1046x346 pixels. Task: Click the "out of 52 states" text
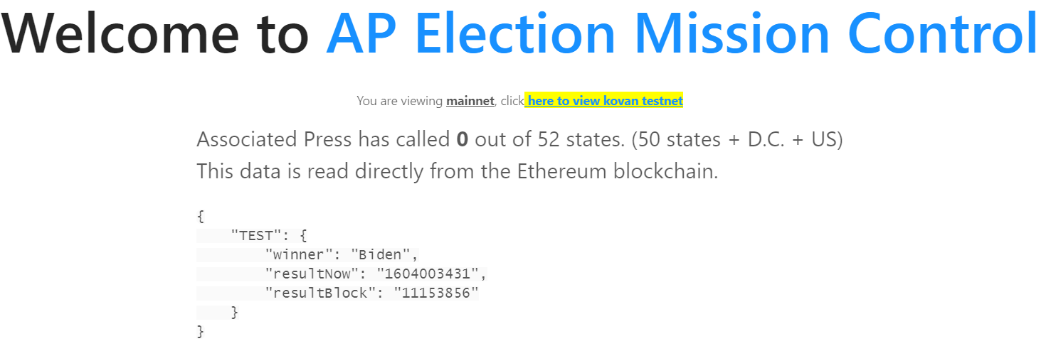tap(549, 139)
